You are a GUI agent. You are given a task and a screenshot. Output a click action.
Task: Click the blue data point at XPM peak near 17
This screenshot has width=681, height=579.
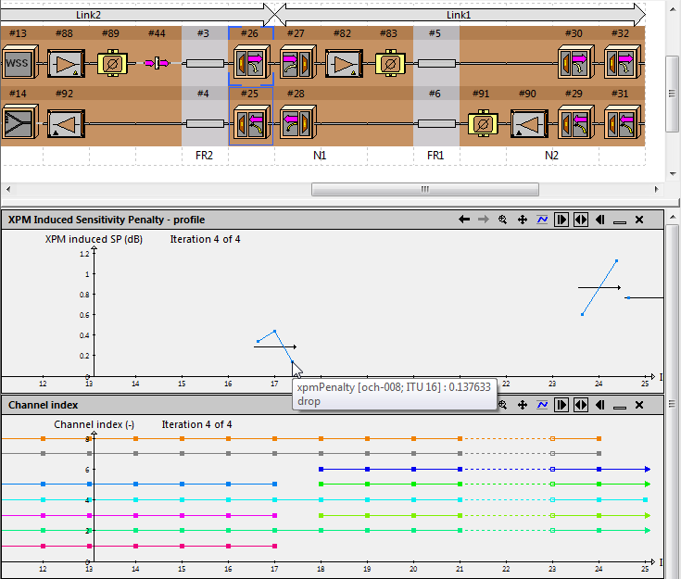(275, 332)
